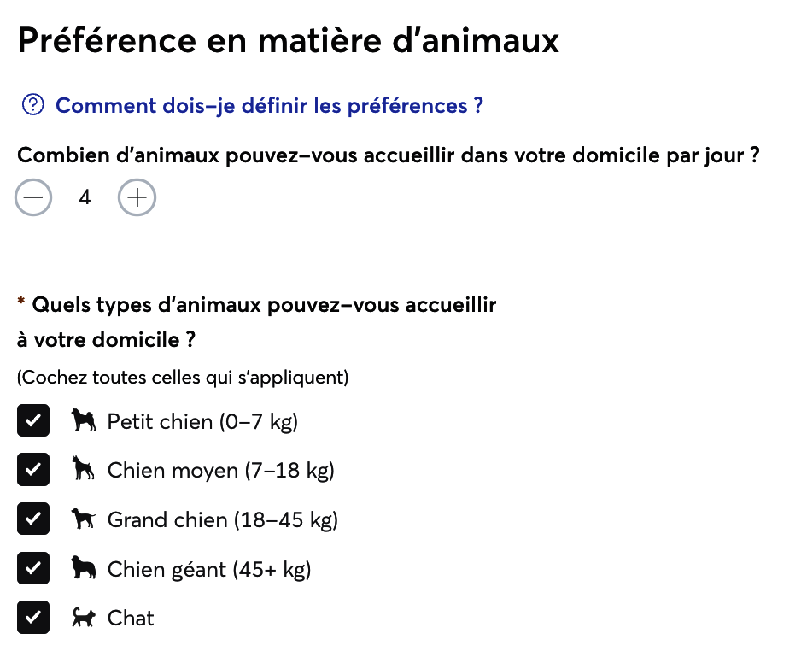The height and width of the screenshot is (663, 807).
Task: Click the 'Chien géant (45+ kg)' label
Action: coord(209,570)
